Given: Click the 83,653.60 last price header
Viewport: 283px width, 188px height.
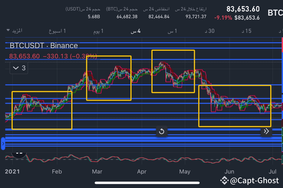Looking at the screenshot, I should point(243,9).
